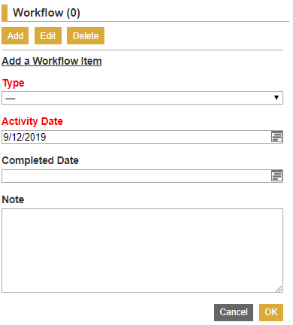Click the Add workflow button
293x325 pixels.
click(x=15, y=36)
